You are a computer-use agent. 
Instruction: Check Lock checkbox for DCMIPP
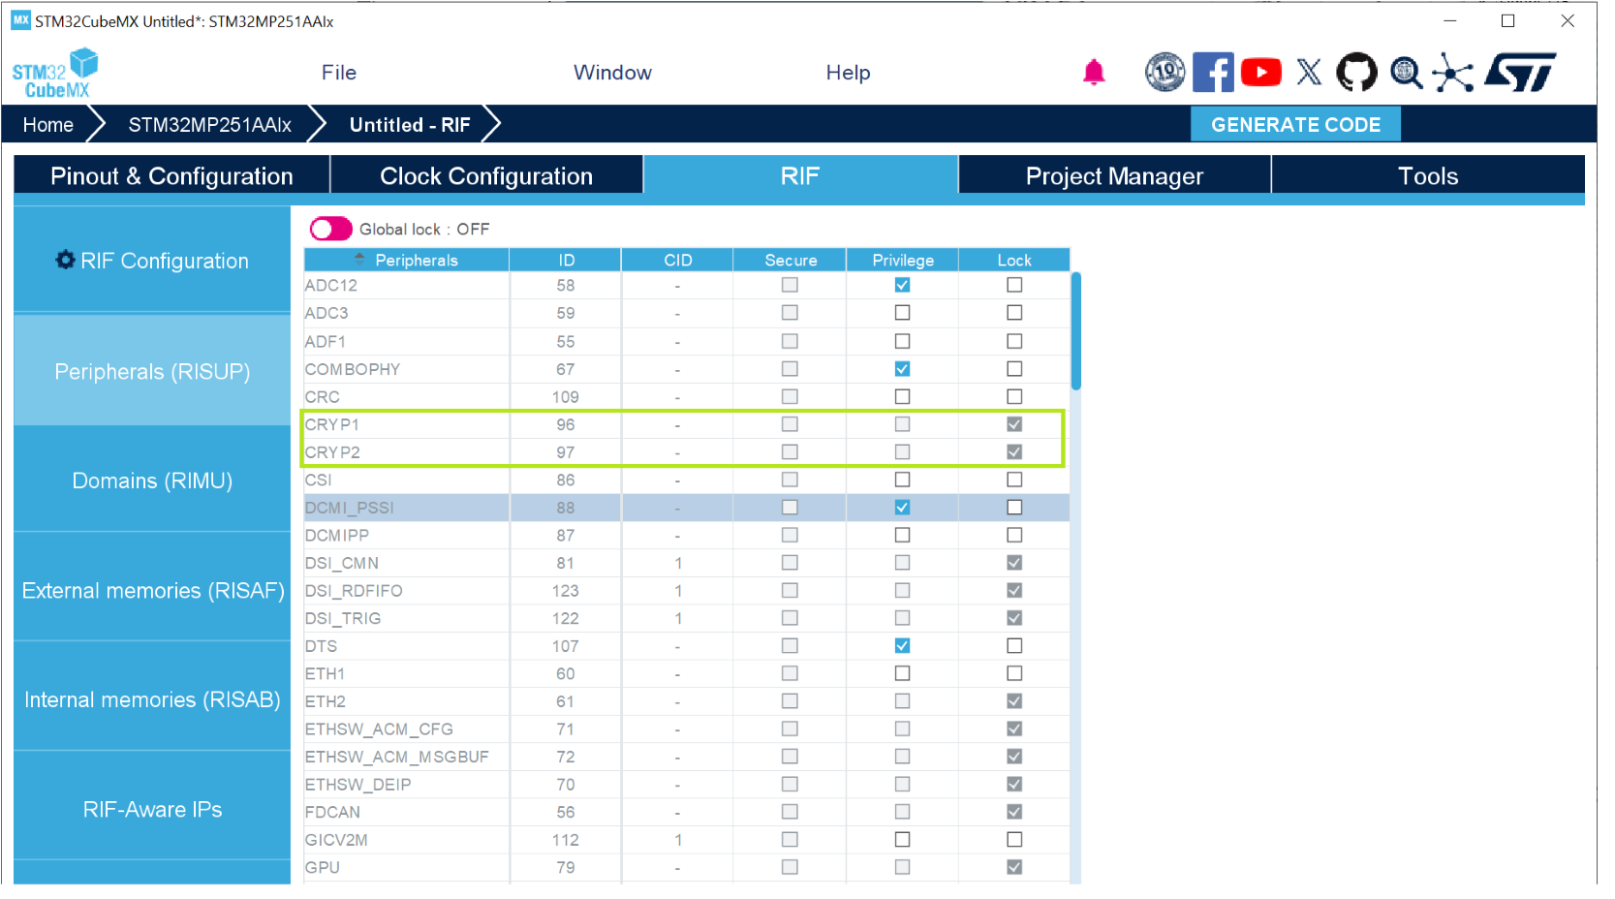[x=1014, y=535]
